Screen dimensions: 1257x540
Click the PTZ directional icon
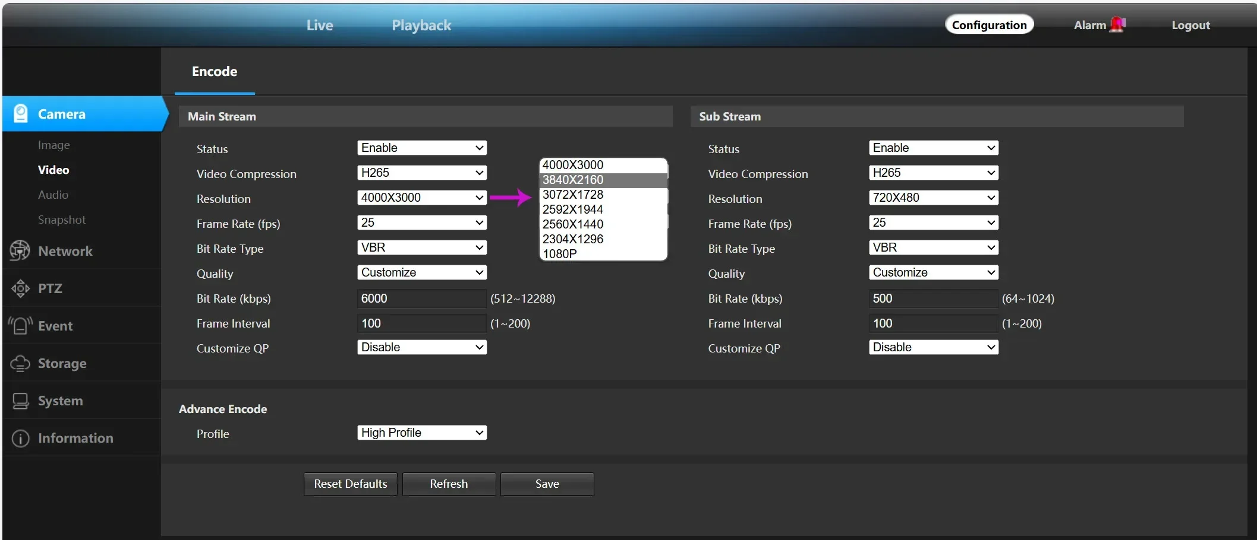(20, 288)
